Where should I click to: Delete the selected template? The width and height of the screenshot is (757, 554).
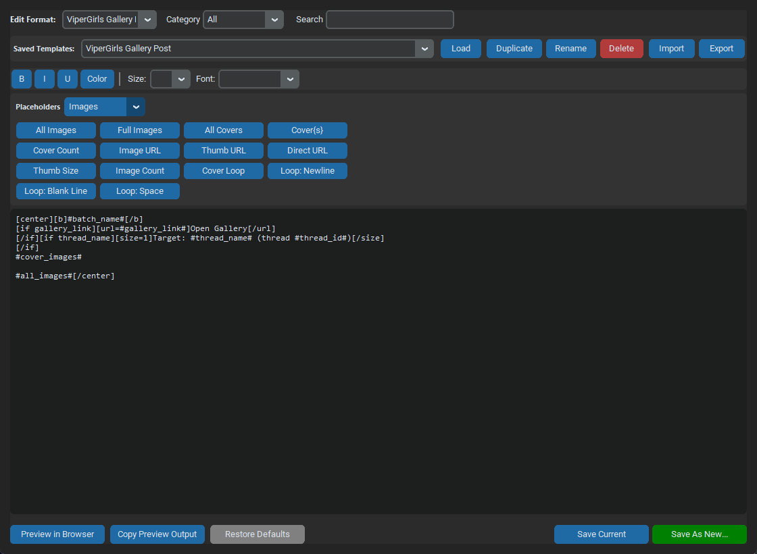pos(621,49)
